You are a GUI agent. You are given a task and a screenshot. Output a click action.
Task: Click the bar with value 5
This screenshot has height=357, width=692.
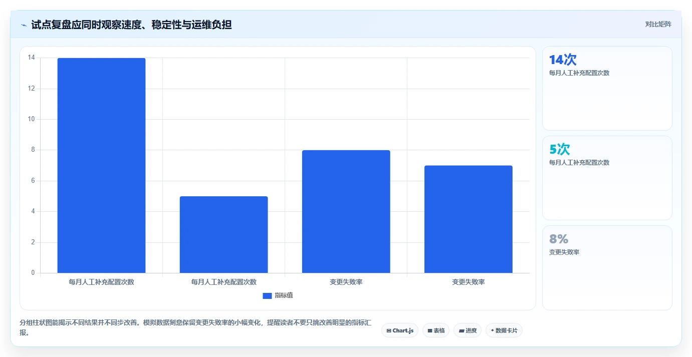point(223,234)
